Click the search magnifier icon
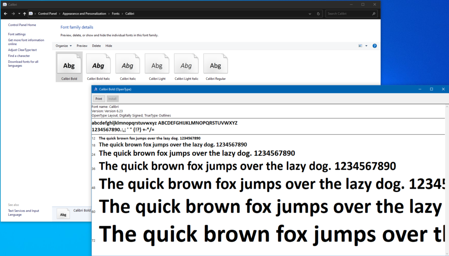The width and height of the screenshot is (449, 256). click(374, 14)
